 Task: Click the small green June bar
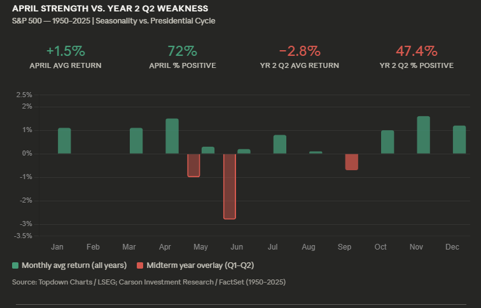pos(244,151)
